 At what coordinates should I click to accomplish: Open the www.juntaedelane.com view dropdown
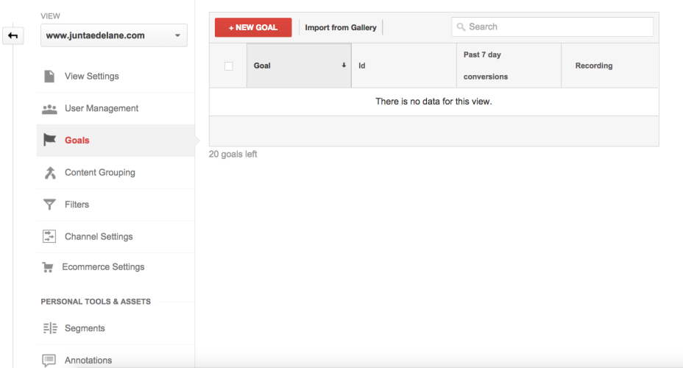(x=114, y=35)
